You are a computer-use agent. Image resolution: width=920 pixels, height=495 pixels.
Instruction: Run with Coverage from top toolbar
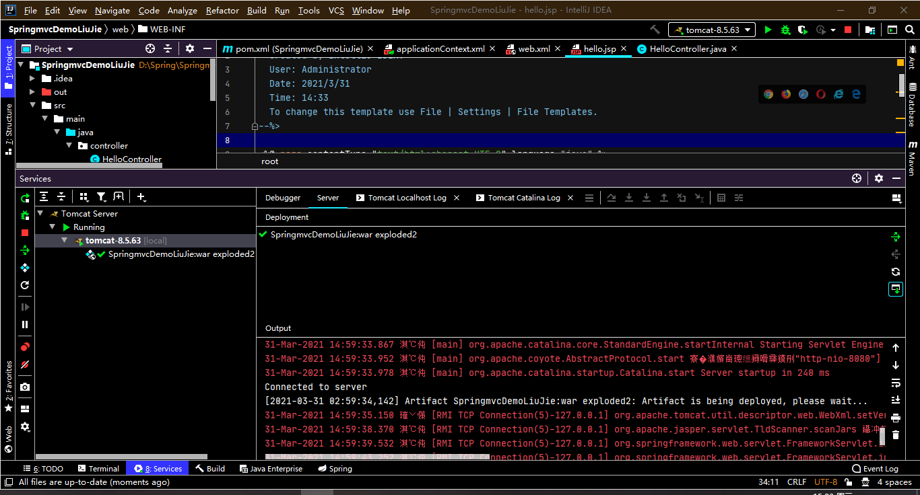pyautogui.click(x=803, y=30)
